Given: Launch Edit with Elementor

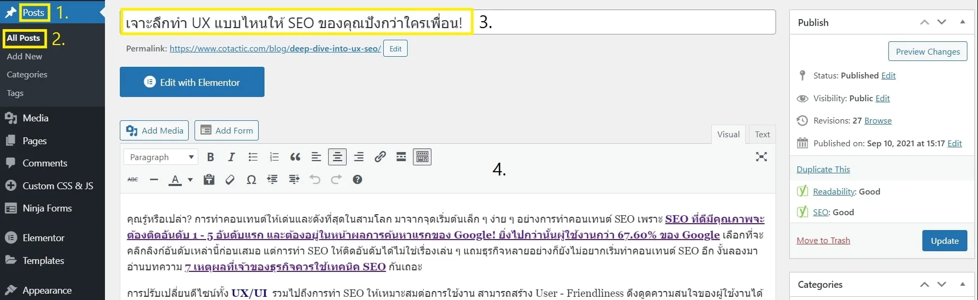Looking at the screenshot, I should [192, 82].
